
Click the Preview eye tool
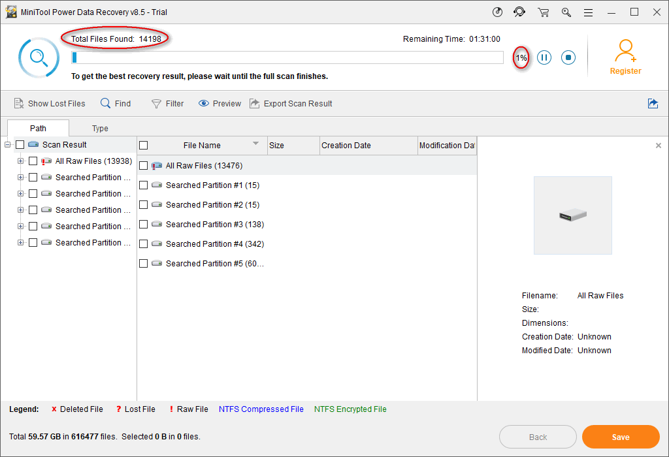point(220,104)
